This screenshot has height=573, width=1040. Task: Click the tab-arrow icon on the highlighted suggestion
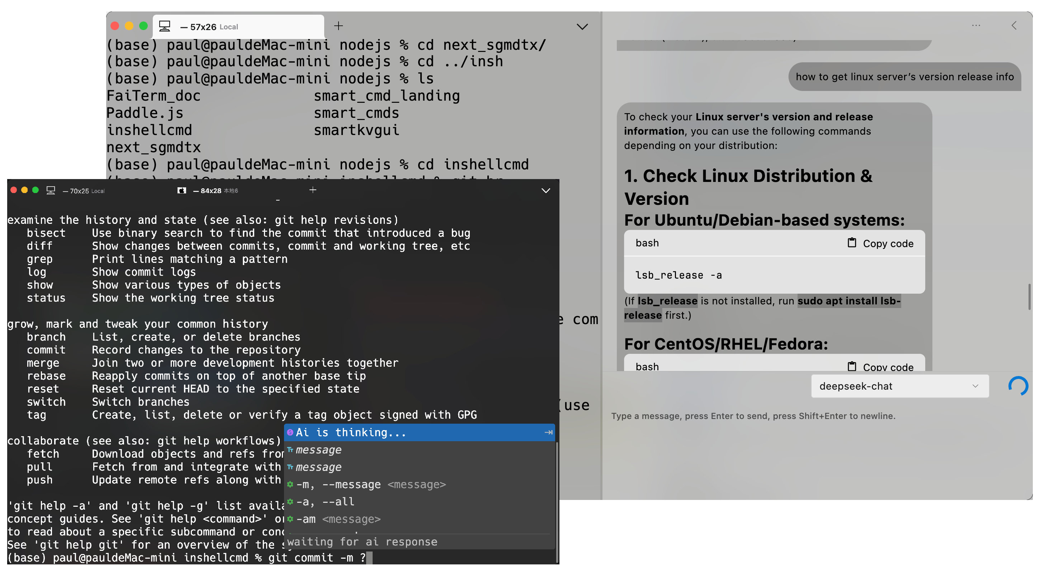coord(548,432)
